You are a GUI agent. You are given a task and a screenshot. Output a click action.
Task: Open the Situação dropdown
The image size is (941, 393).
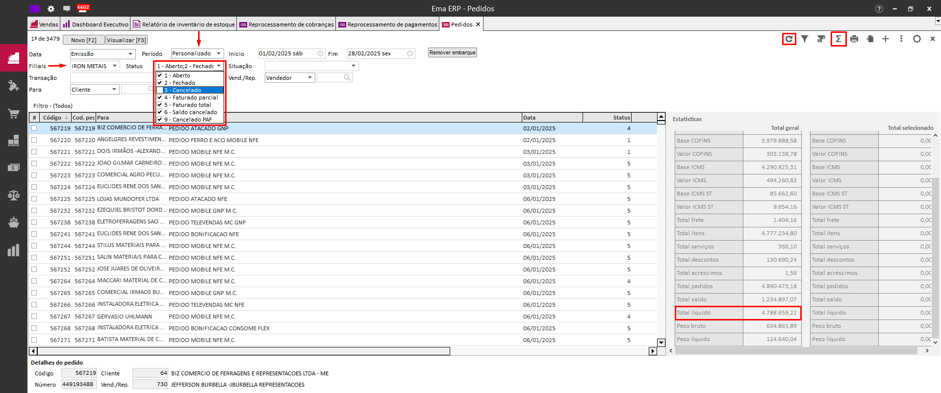tap(354, 66)
